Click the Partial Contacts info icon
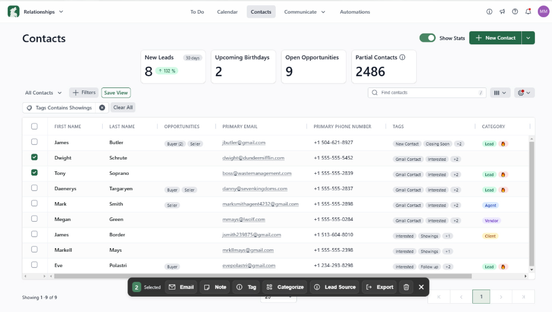Screen dimensions: 552x312 pos(403,57)
